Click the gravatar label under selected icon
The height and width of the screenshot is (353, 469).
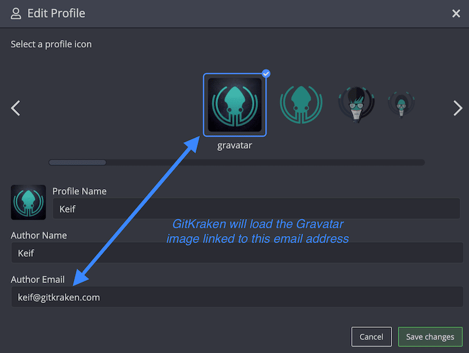pos(235,146)
